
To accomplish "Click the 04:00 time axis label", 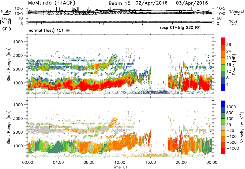I will pyautogui.click(x=58, y=163).
